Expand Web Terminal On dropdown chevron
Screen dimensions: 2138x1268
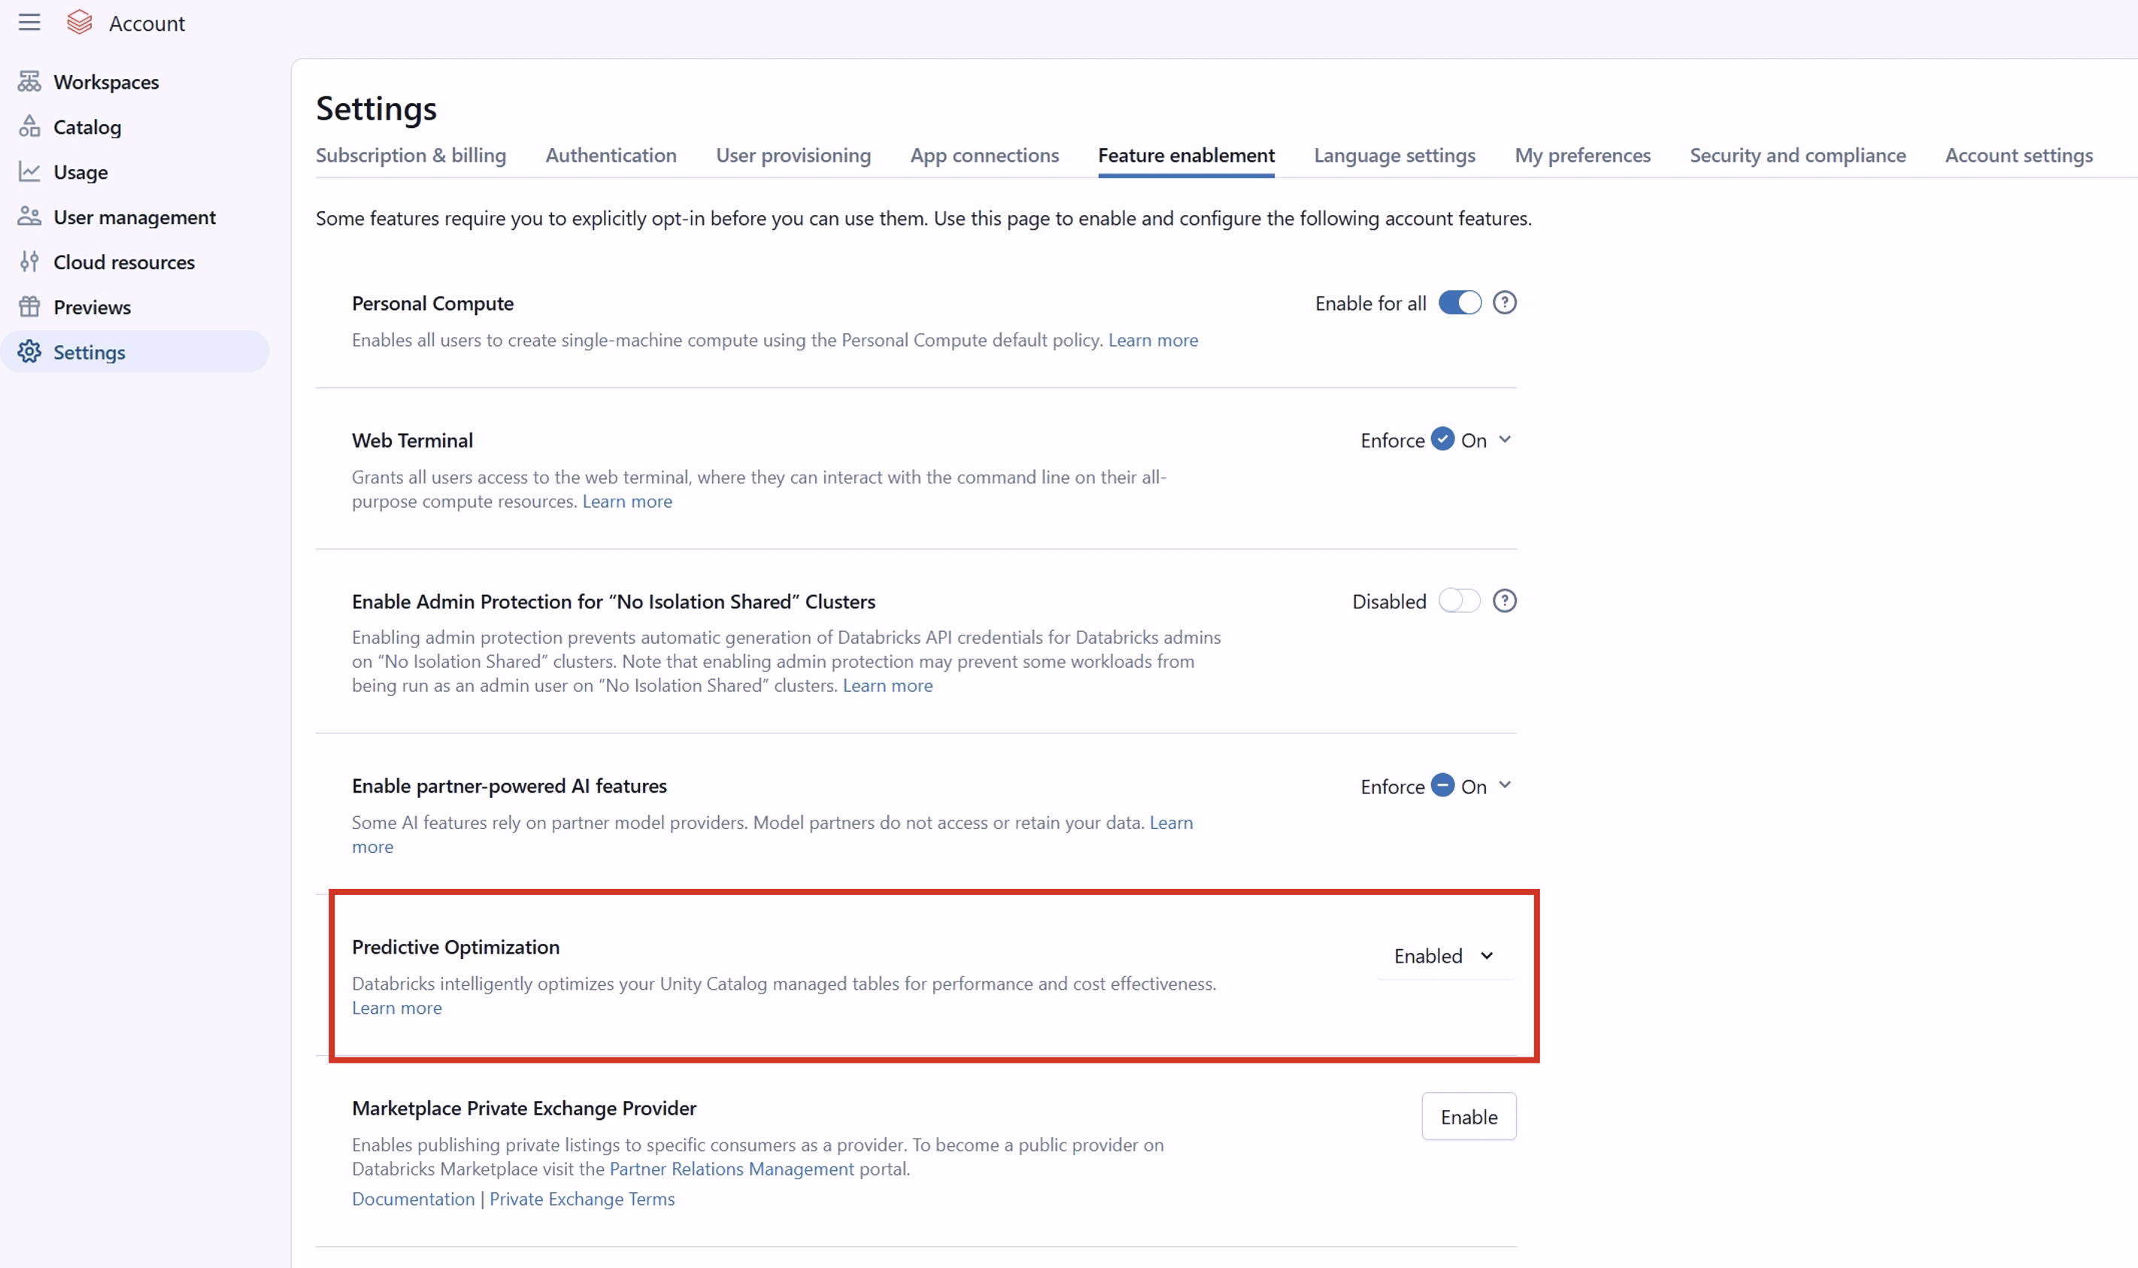(x=1504, y=439)
